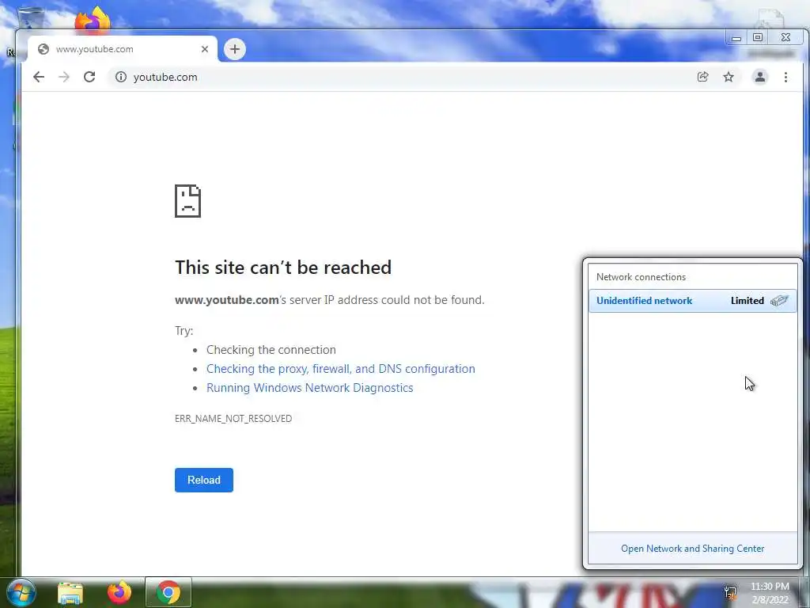View site information icon beside youtube.com
The image size is (810, 608).
pyautogui.click(x=121, y=77)
